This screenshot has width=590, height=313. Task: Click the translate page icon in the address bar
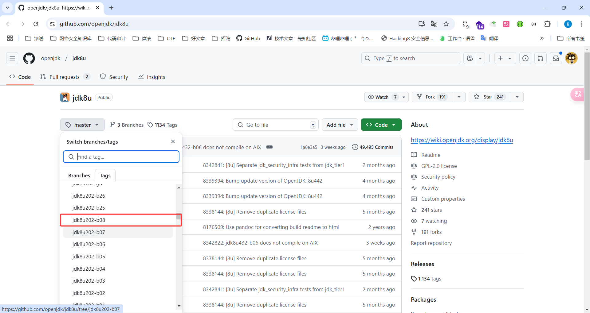(x=434, y=24)
